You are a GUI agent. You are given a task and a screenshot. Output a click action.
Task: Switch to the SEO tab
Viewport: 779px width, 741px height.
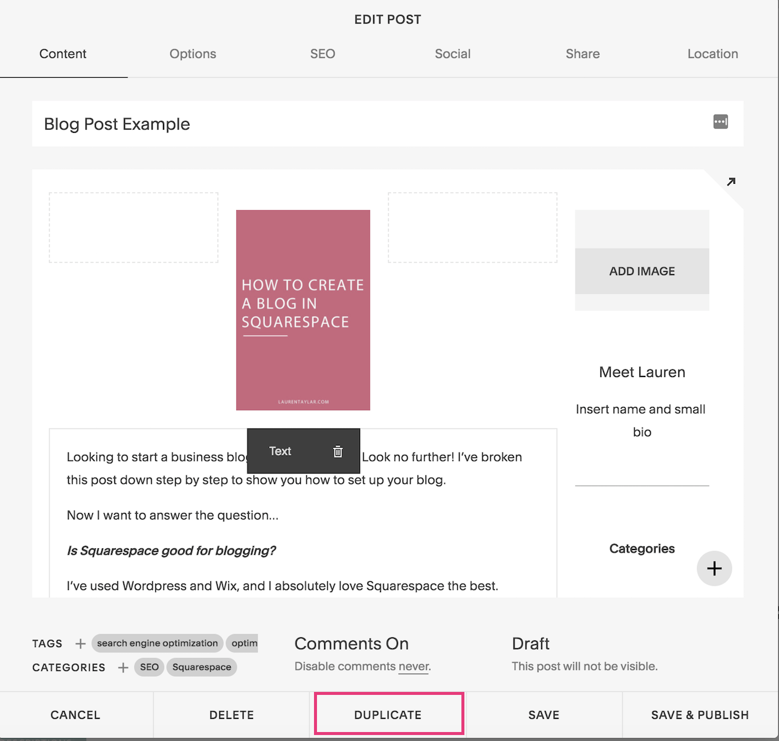(322, 54)
